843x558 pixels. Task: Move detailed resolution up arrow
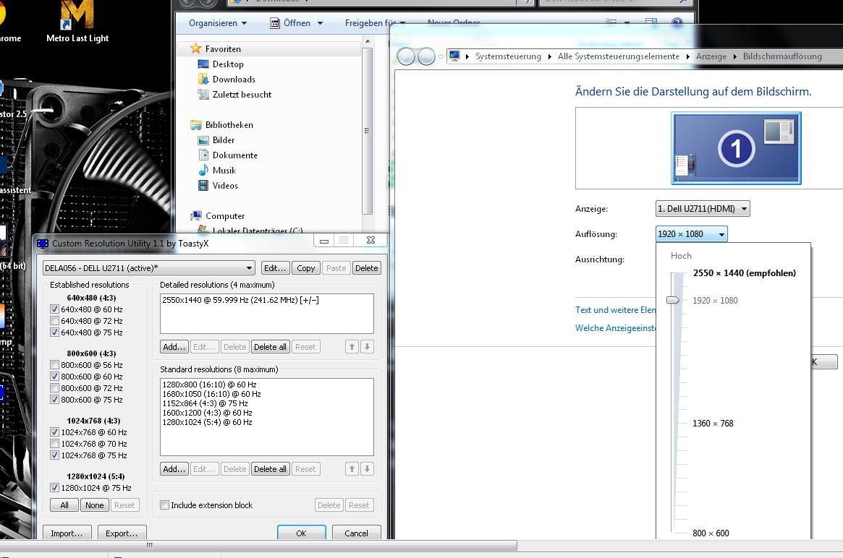pos(352,347)
